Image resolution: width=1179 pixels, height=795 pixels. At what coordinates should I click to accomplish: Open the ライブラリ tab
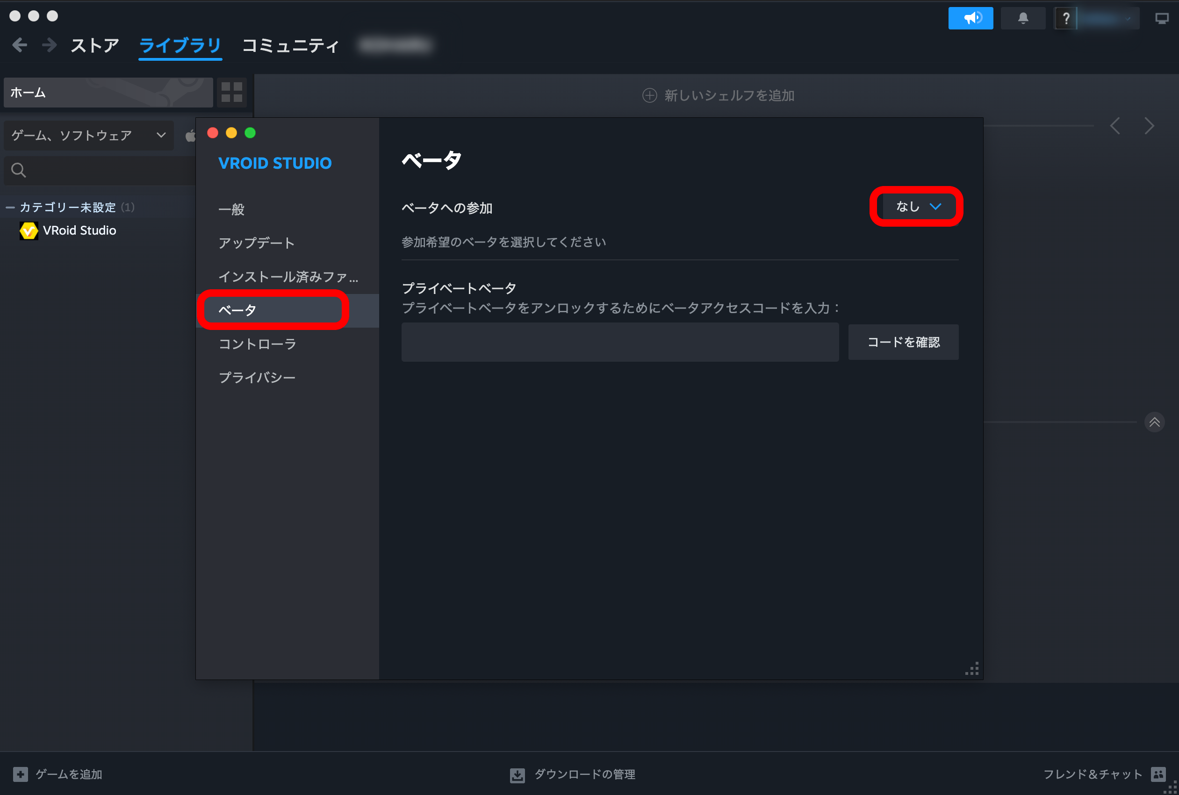pos(180,46)
